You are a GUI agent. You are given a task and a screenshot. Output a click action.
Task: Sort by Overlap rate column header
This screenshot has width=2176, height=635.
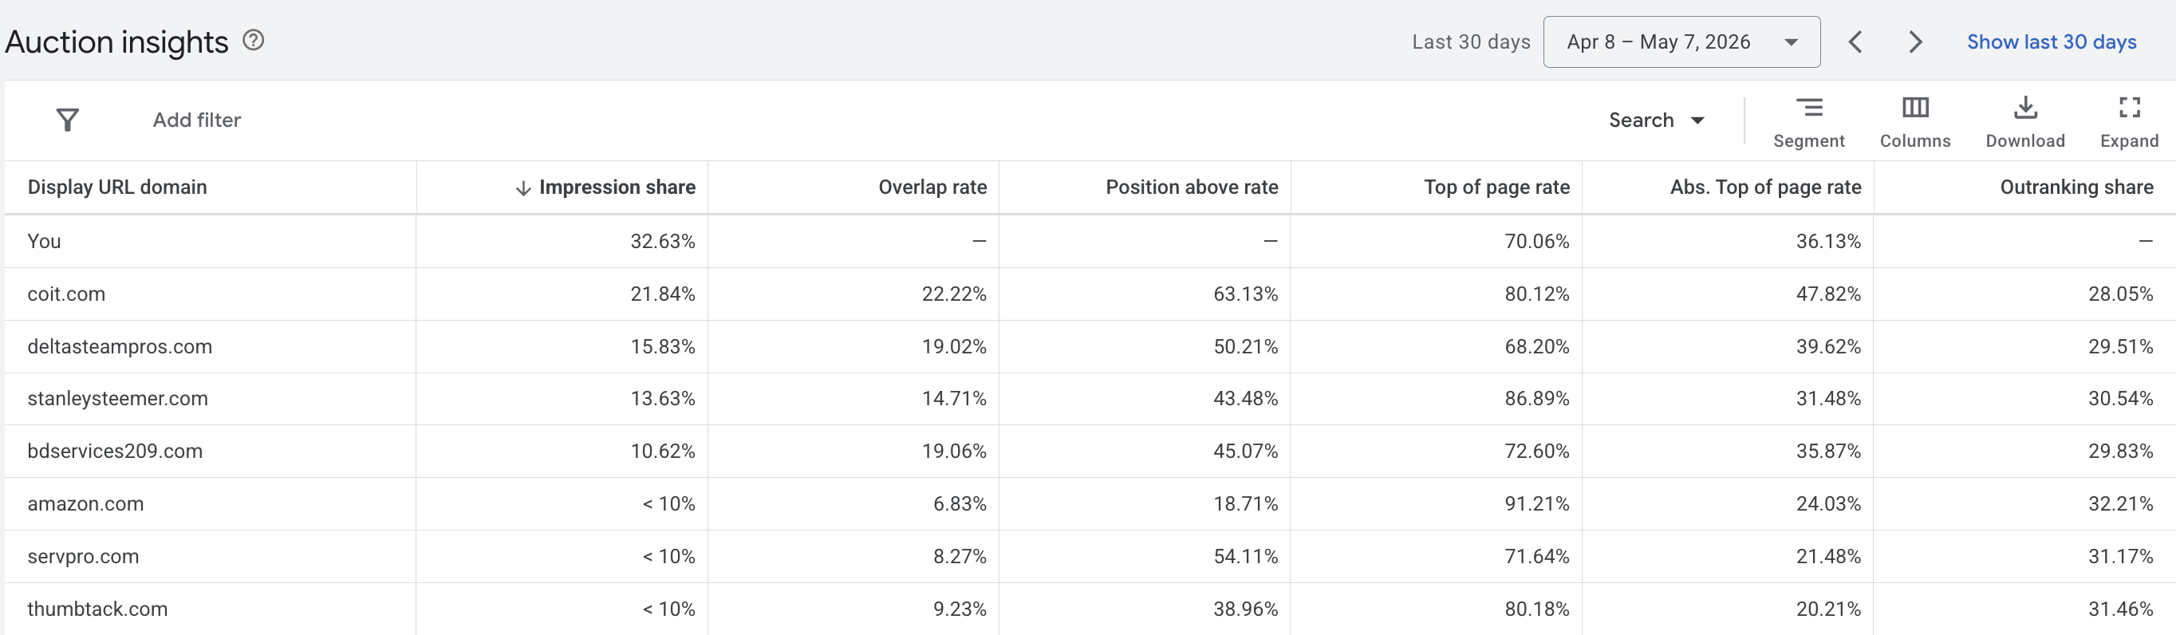(x=932, y=187)
